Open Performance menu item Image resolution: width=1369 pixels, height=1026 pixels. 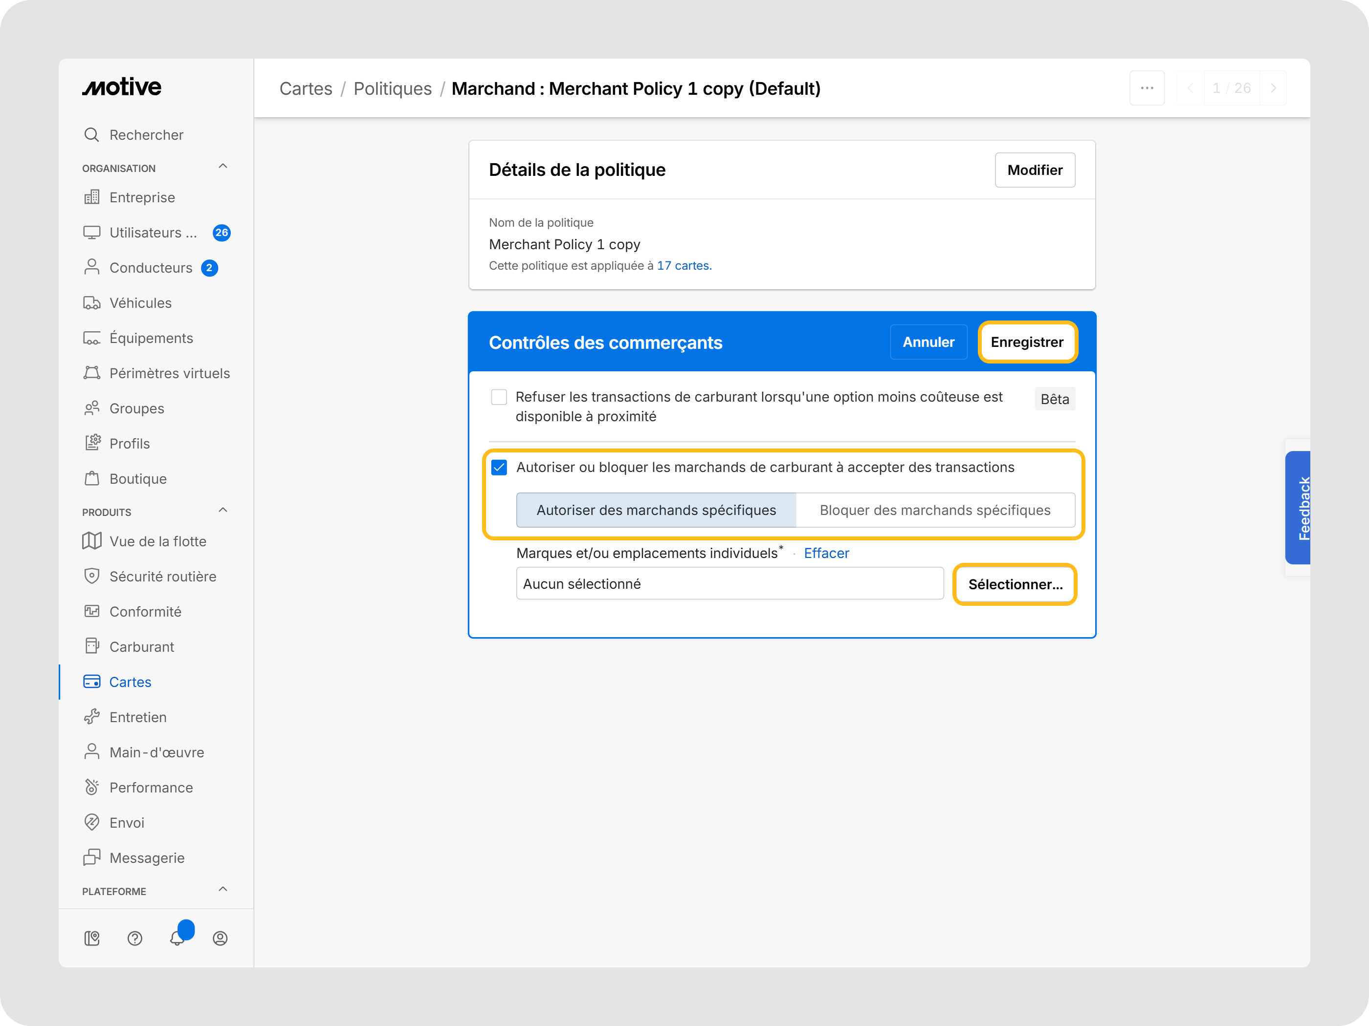coord(151,787)
